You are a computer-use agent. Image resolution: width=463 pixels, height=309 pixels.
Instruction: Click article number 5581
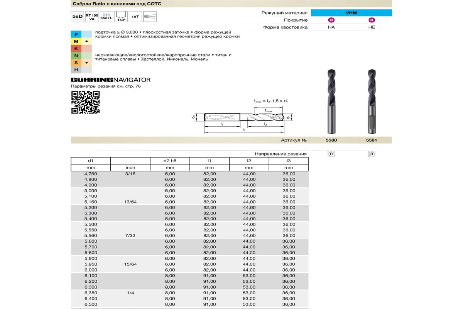point(372,140)
